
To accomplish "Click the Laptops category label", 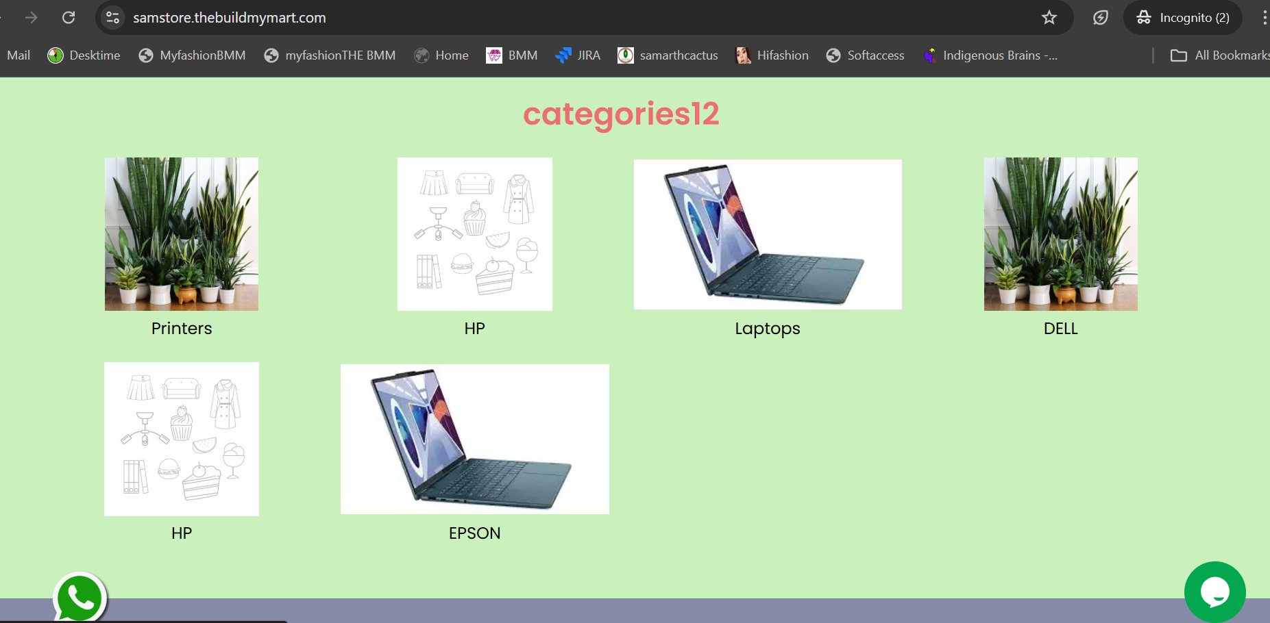I will pyautogui.click(x=768, y=329).
